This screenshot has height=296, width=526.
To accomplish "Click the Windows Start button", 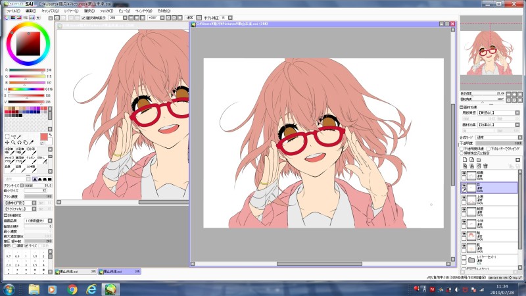I will 9,289.
